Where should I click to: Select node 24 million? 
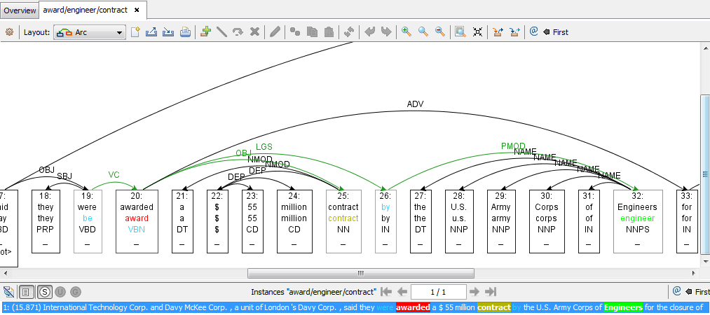pyautogui.click(x=294, y=221)
